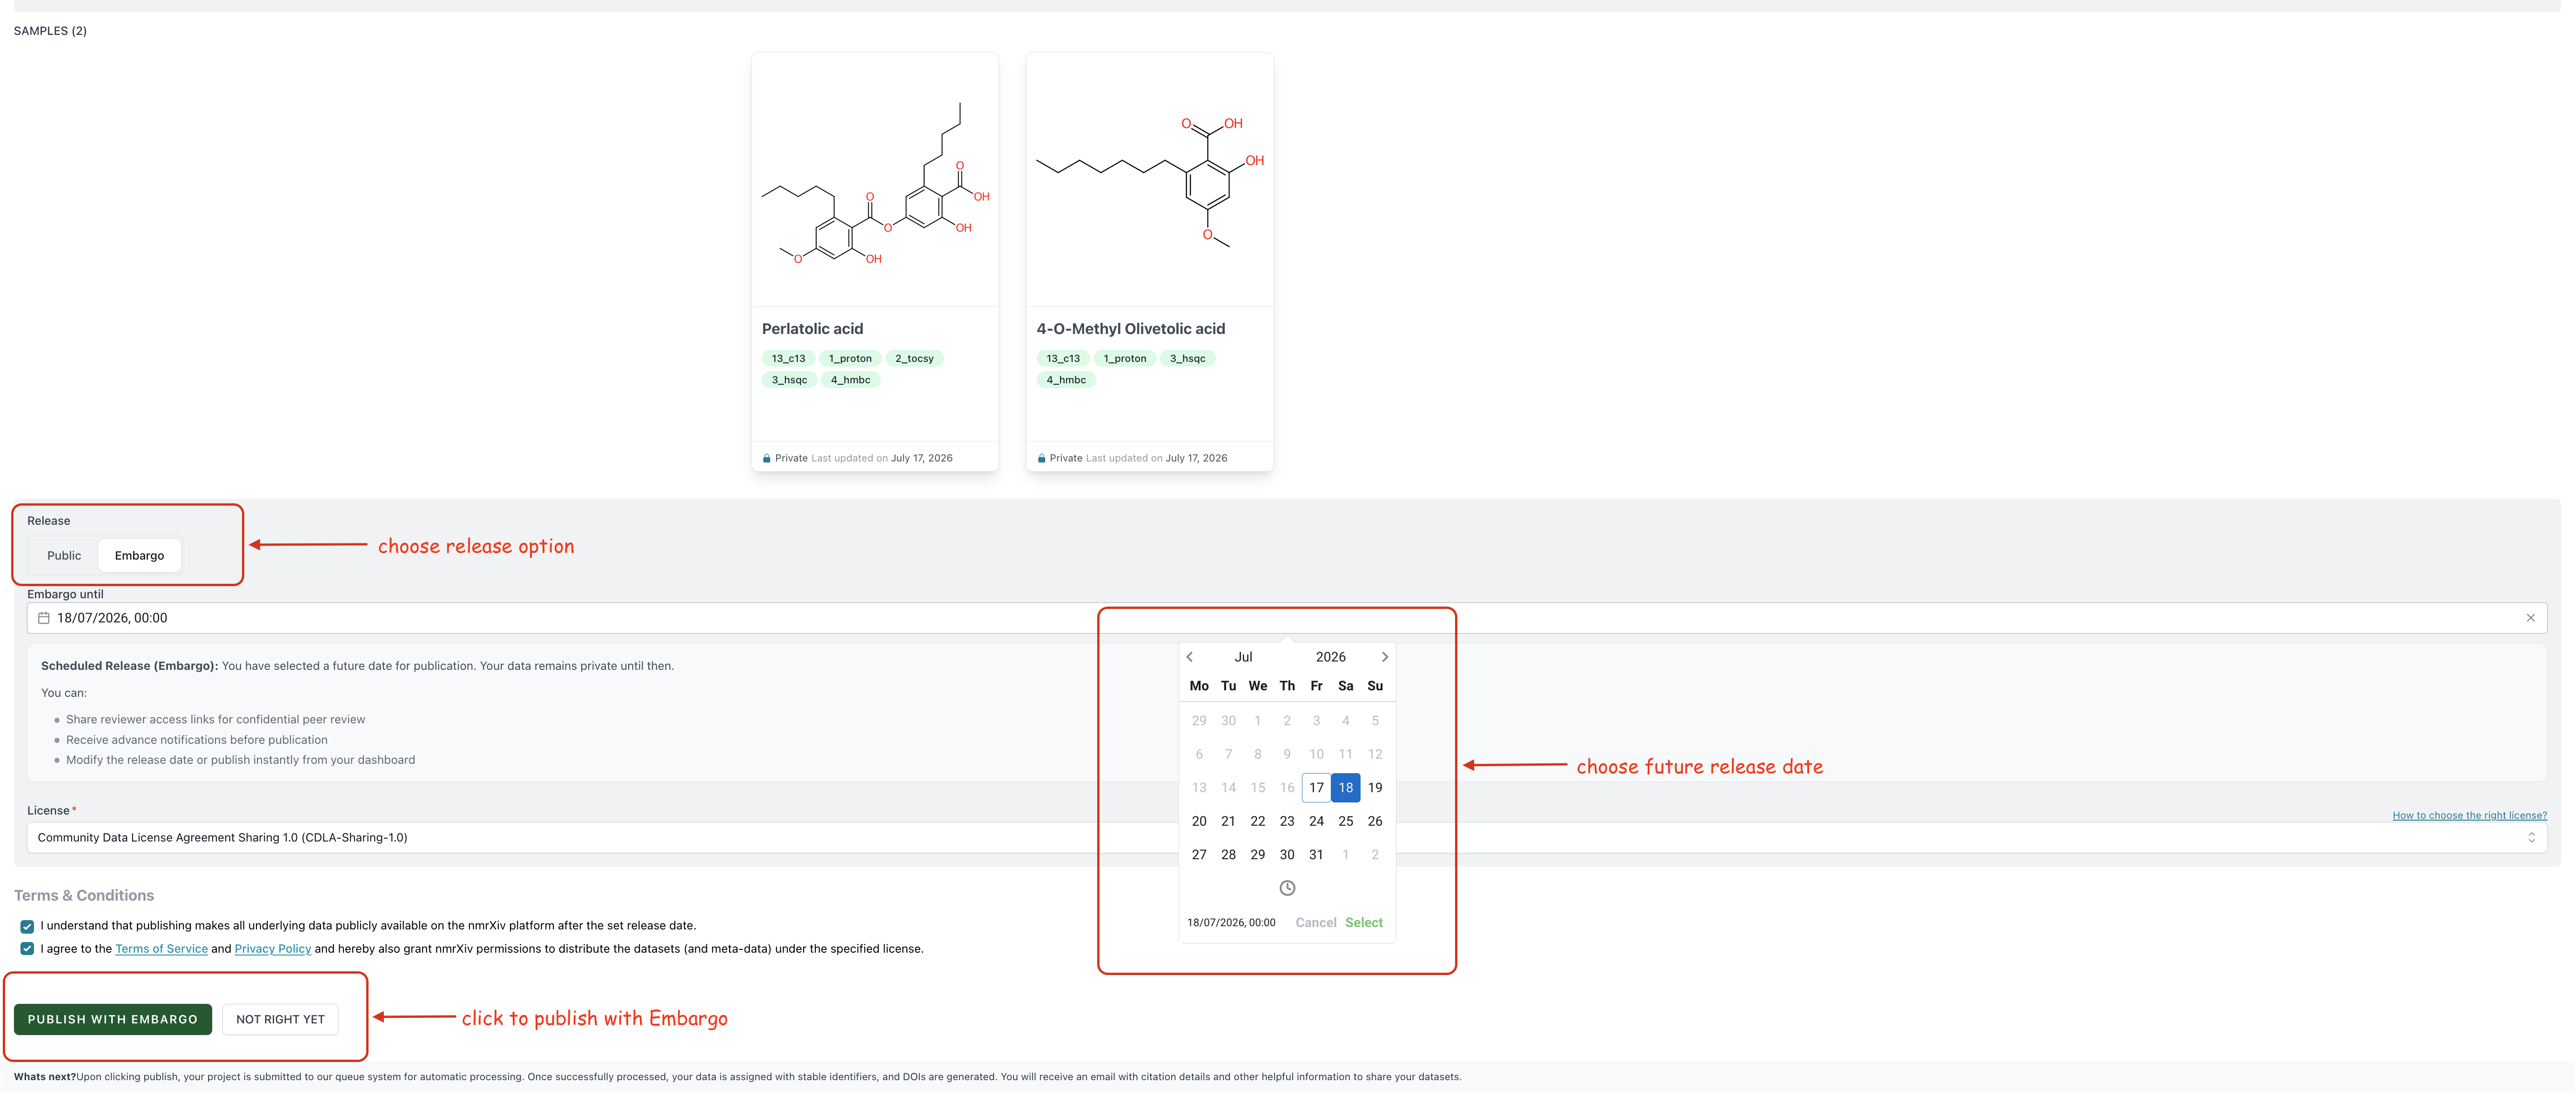Choose July 28 as release date

1228,855
